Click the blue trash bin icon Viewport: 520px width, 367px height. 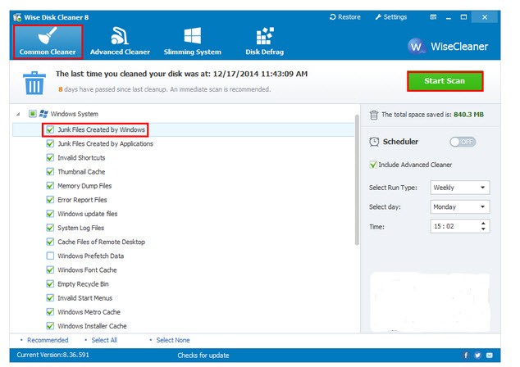pyautogui.click(x=34, y=83)
